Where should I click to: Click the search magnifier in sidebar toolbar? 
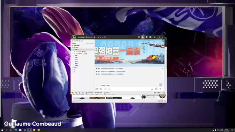82,41
